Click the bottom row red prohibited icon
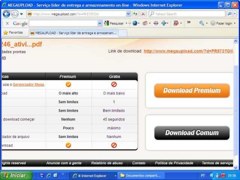Viewport: 240px width, 180px height. pos(114,145)
